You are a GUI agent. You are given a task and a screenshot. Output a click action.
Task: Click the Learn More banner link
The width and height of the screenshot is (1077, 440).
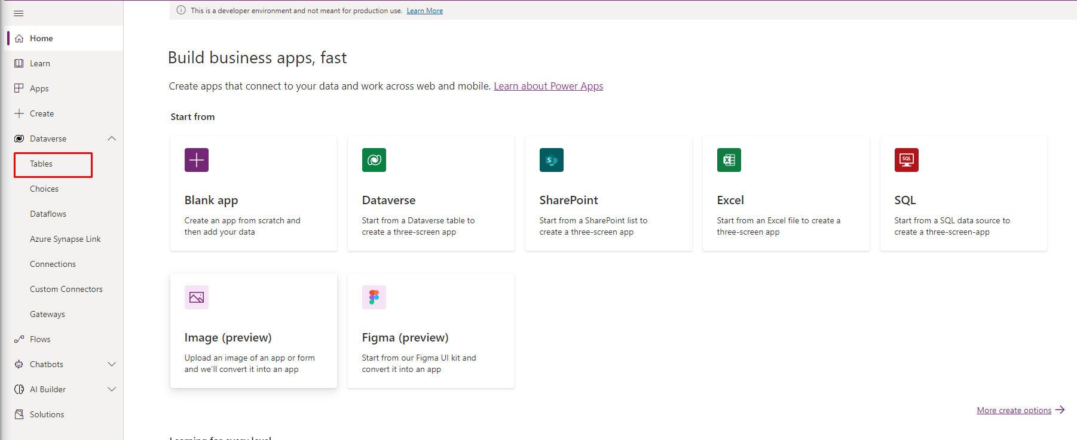click(425, 11)
